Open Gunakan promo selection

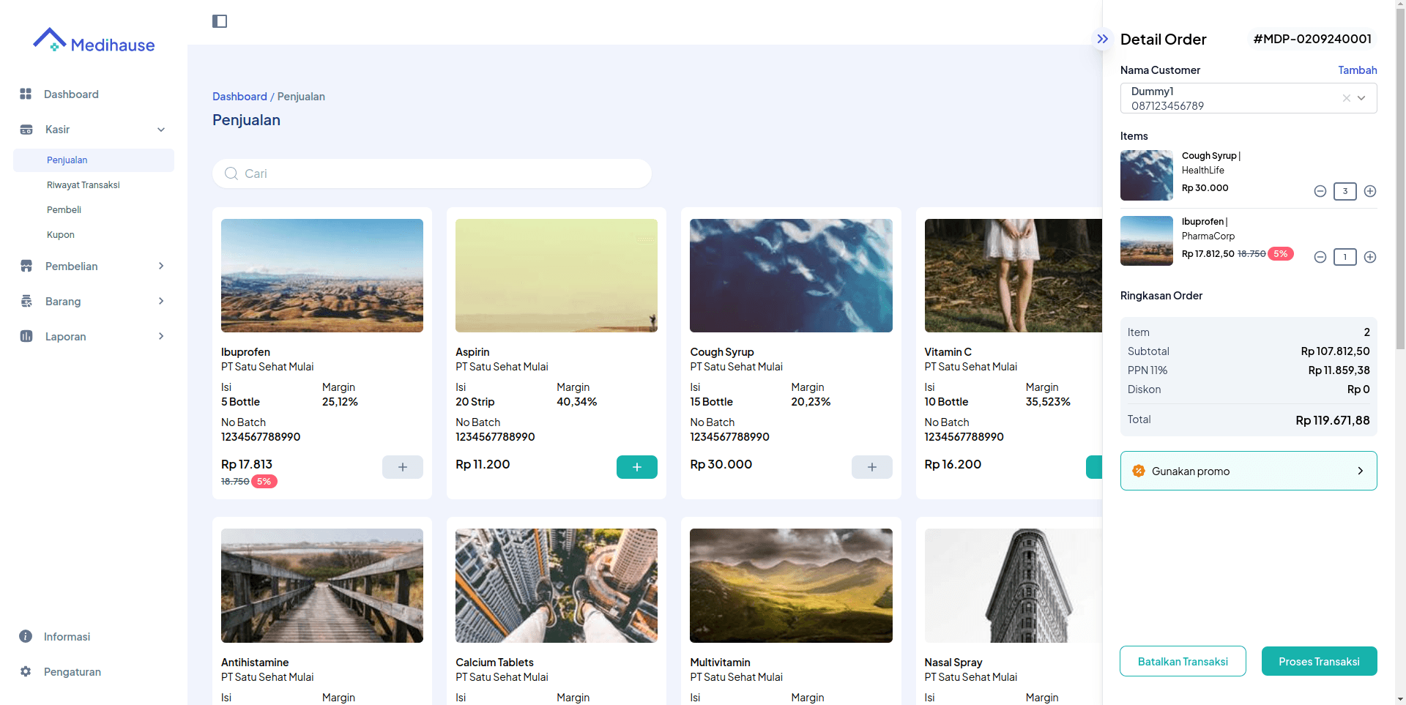(1249, 471)
